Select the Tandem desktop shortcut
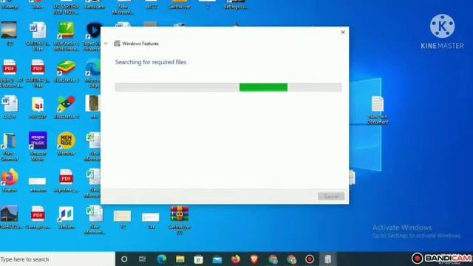Screen dimensions: 473x266 point(66,217)
